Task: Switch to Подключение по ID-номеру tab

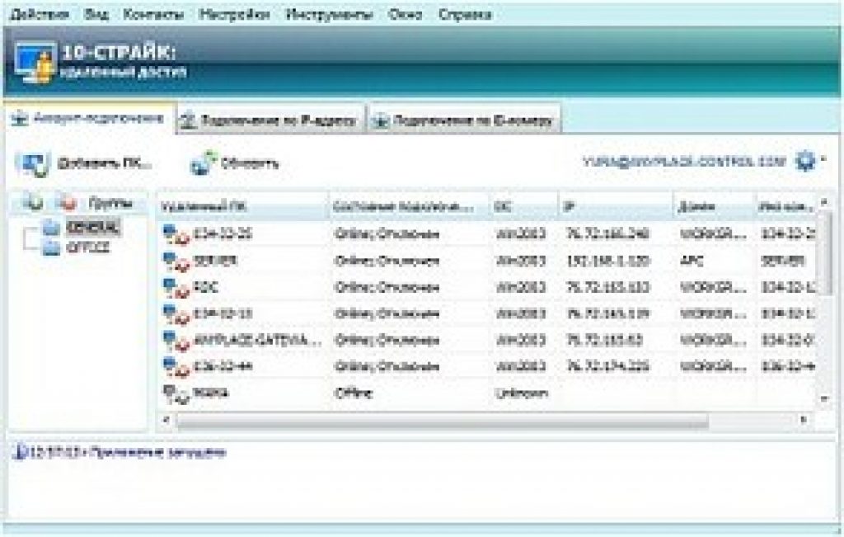Action: click(x=465, y=120)
